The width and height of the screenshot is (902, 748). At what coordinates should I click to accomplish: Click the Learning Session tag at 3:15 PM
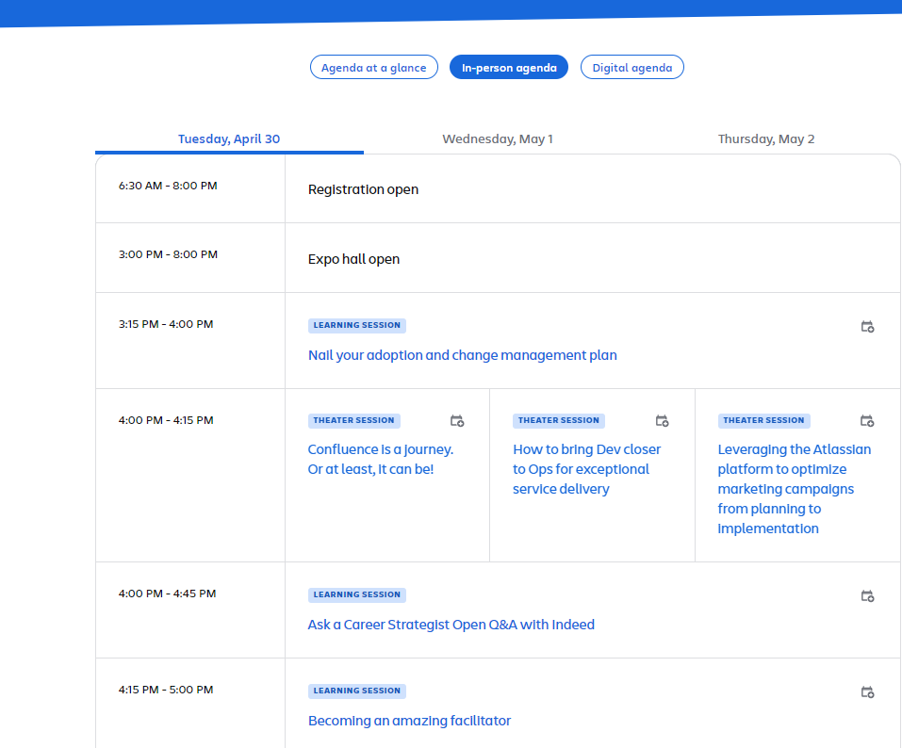356,325
